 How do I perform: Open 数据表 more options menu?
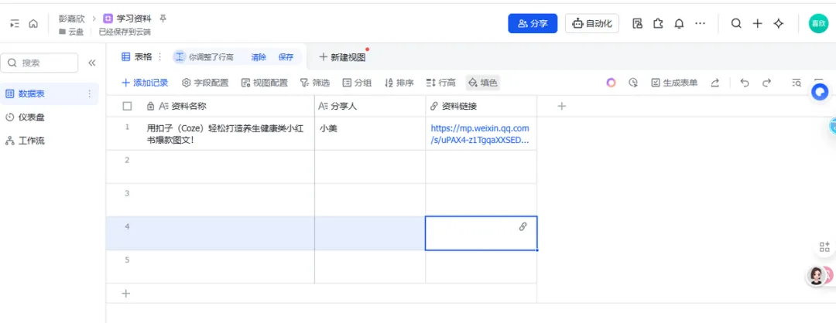pos(89,93)
